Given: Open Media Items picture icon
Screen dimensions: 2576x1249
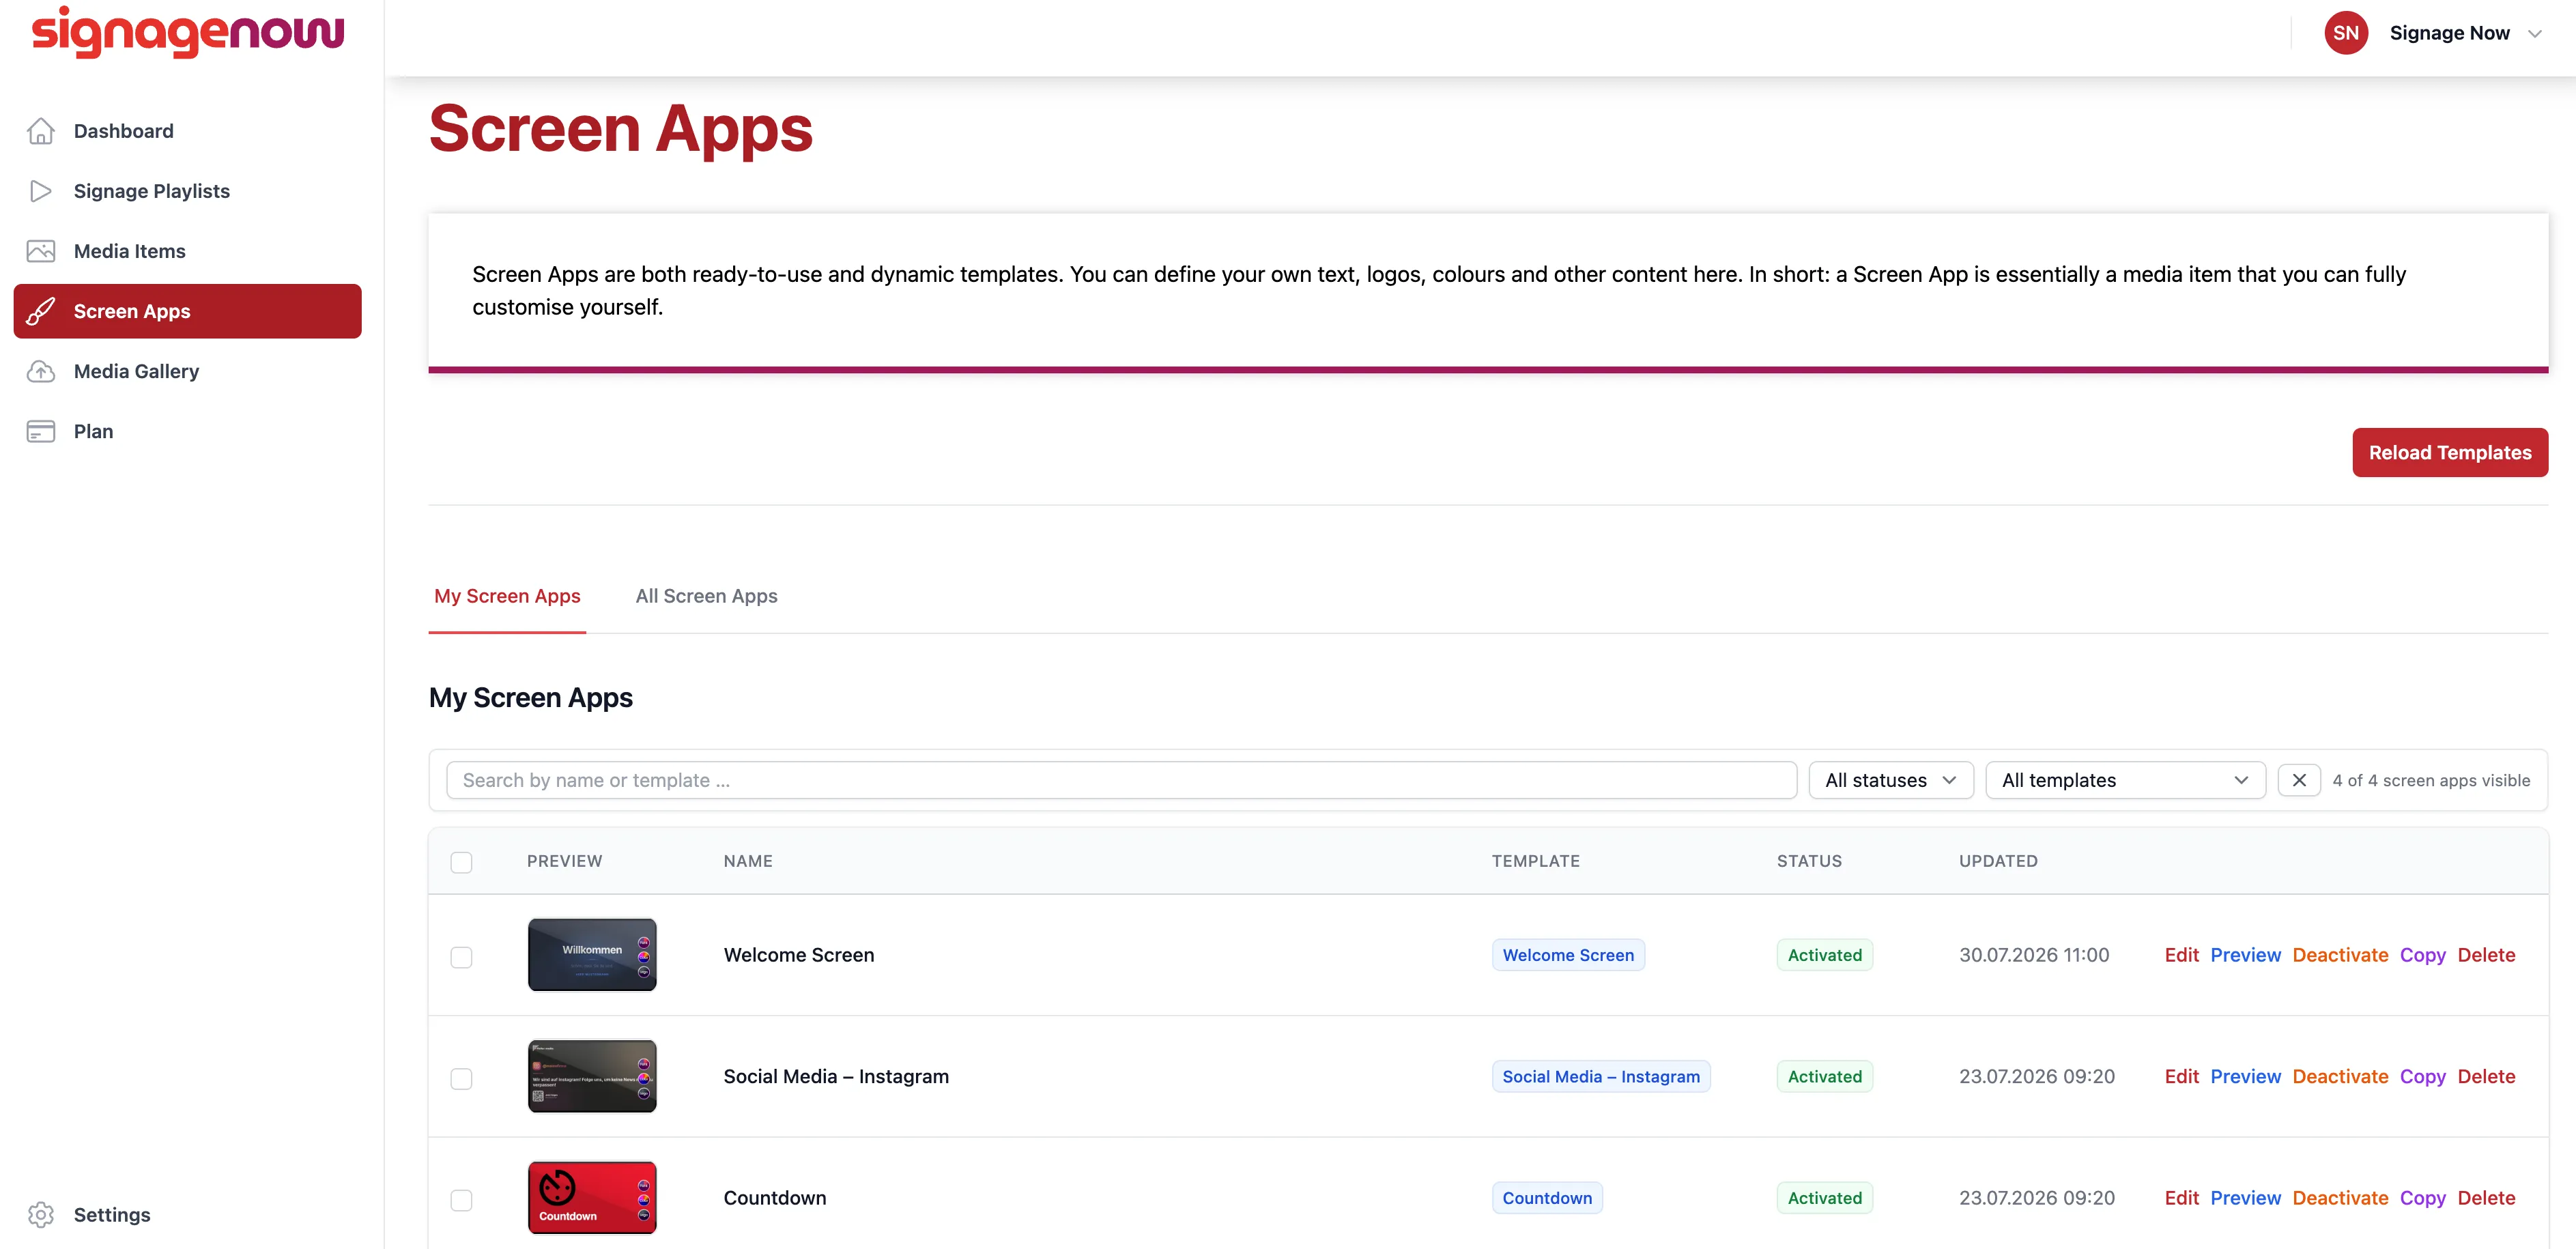Looking at the screenshot, I should click(x=40, y=251).
